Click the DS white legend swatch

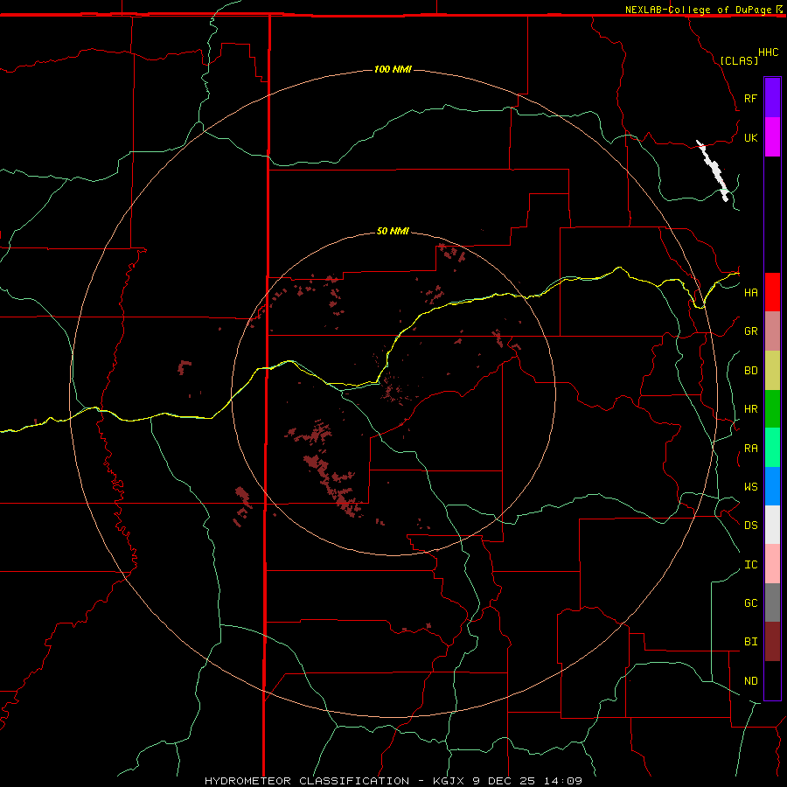[x=772, y=525]
